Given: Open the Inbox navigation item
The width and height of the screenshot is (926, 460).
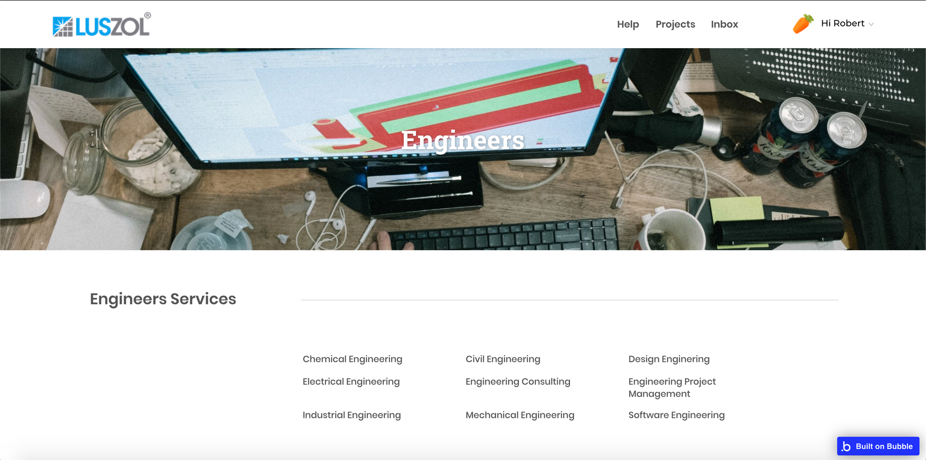Looking at the screenshot, I should coord(724,24).
